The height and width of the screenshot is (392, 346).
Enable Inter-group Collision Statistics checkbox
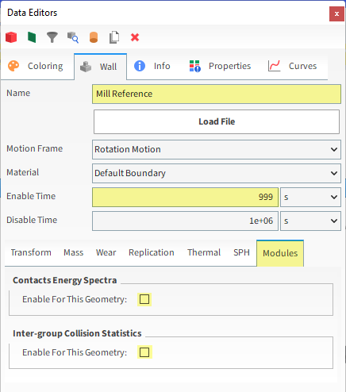tap(144, 352)
